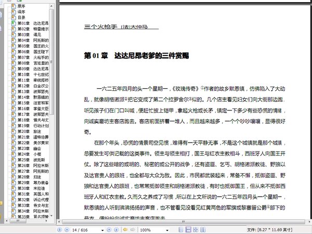Click the bookmark icon beside 目录

(x=14, y=18)
